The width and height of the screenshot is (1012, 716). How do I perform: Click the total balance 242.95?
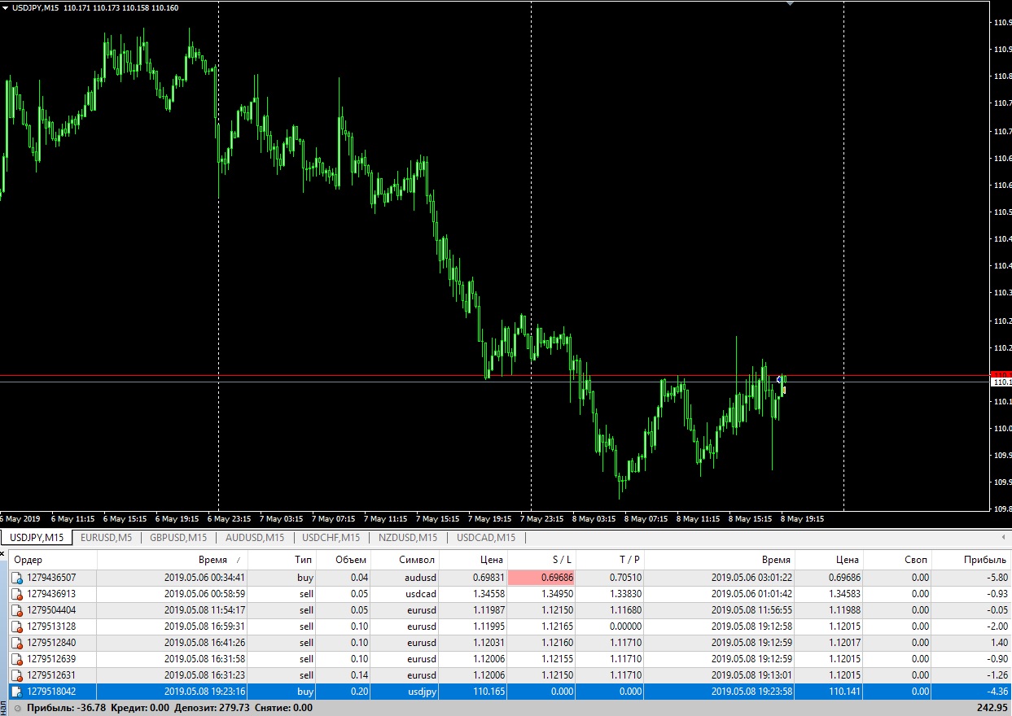click(992, 708)
